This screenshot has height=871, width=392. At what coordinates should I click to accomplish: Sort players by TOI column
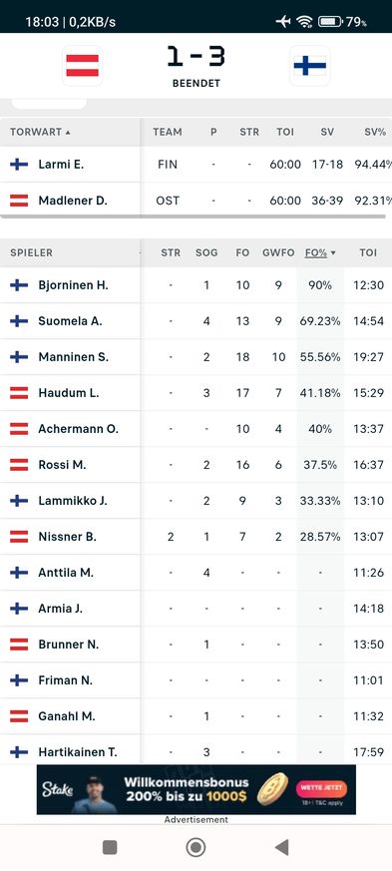click(368, 252)
